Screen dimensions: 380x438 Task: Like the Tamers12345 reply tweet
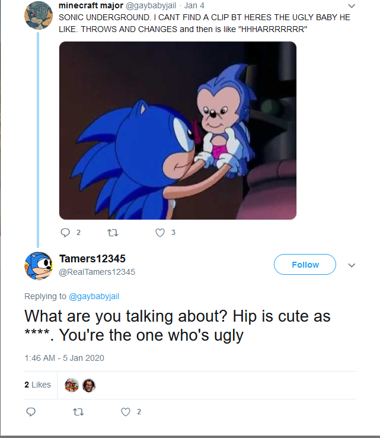125,412
